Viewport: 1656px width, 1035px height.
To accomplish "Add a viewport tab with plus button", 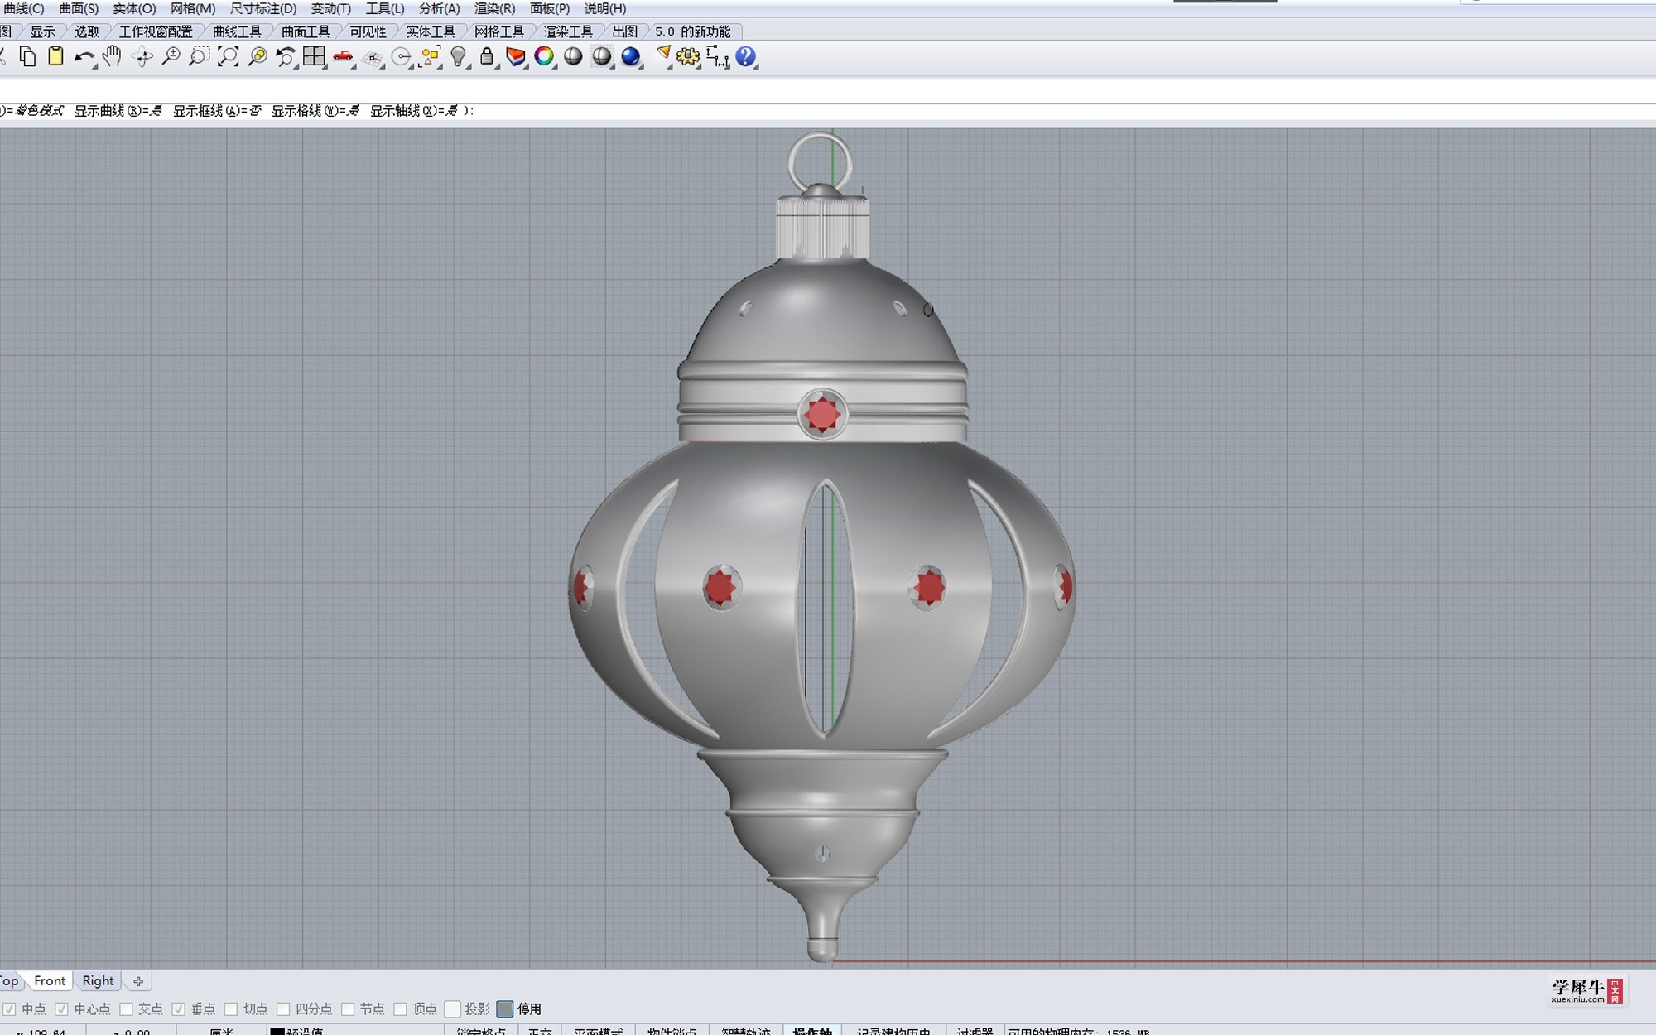I will (x=138, y=981).
